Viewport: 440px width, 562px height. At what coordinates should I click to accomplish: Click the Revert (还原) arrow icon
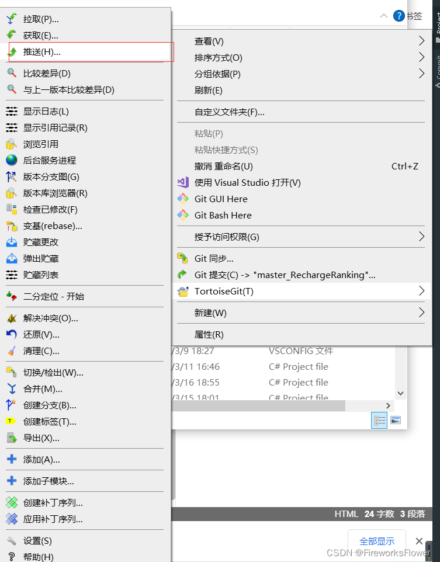(12, 334)
